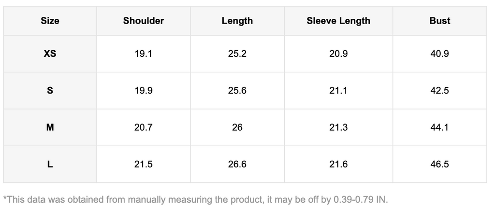Select the XS bust value 40.9
The width and height of the screenshot is (495, 207).
coord(439,54)
